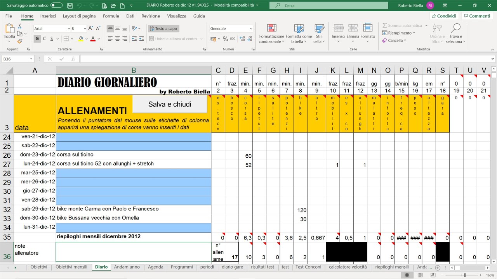
Task: Click the decrease decimal icon
Action: (x=249, y=39)
